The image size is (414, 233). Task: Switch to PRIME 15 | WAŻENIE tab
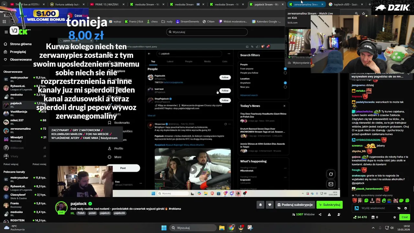coord(107,5)
